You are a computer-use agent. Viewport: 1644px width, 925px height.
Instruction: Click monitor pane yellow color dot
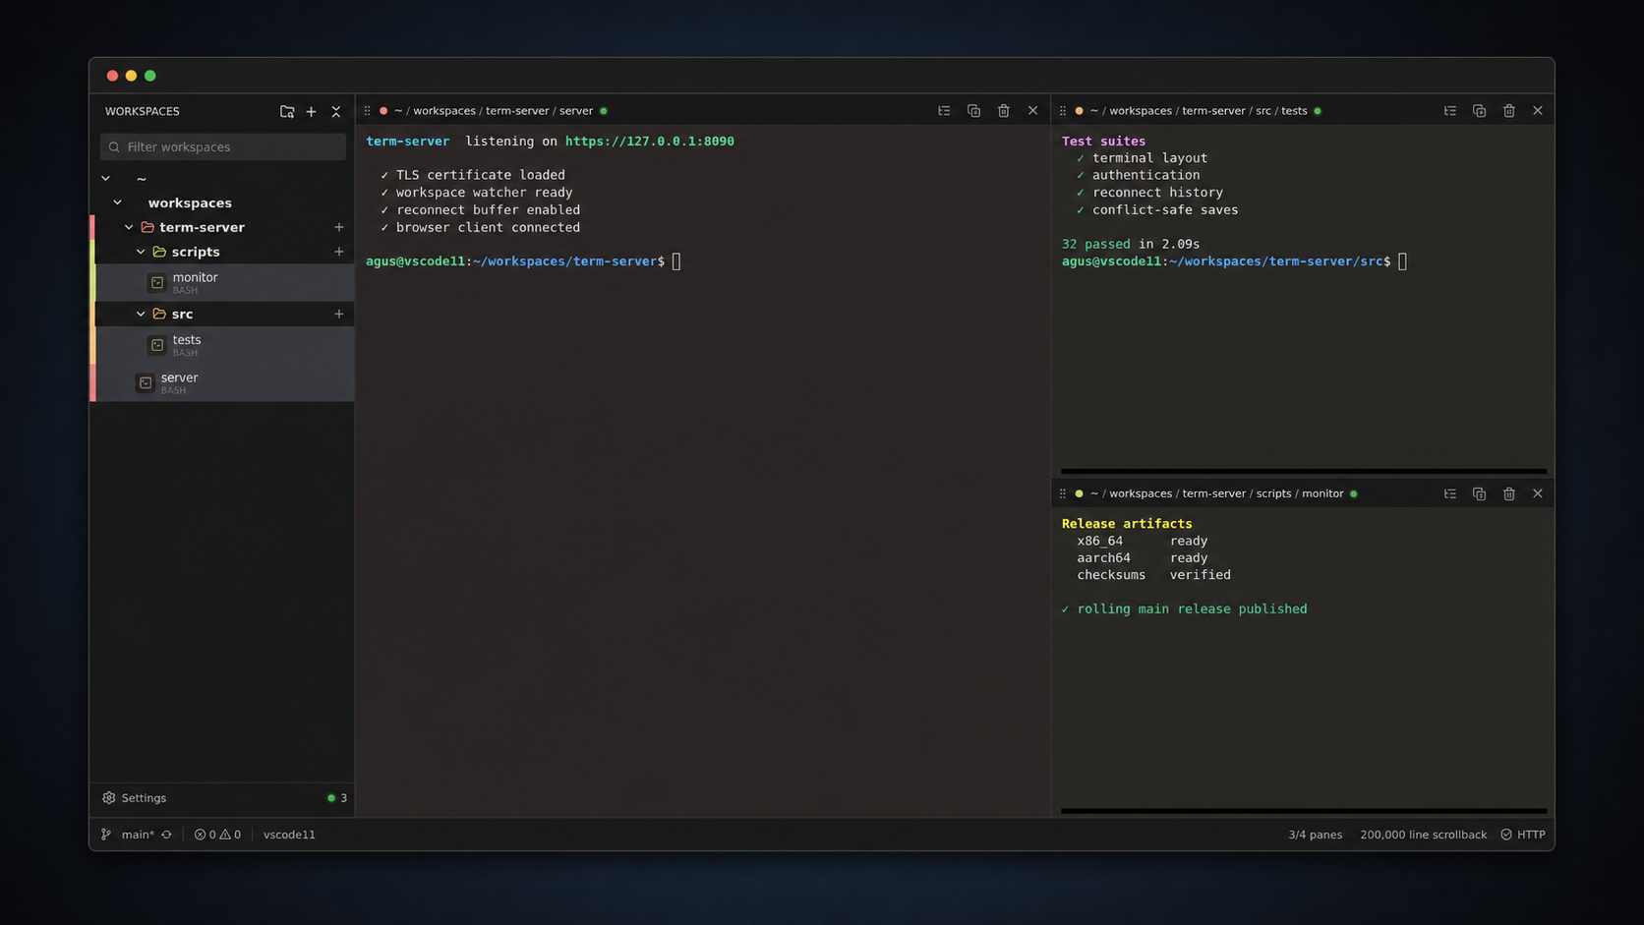[x=1079, y=494]
